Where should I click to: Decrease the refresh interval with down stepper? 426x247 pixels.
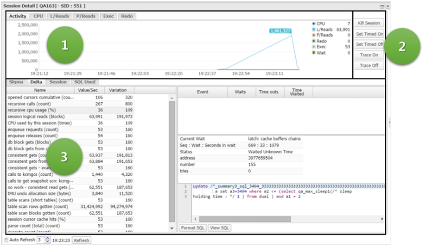[48, 241]
